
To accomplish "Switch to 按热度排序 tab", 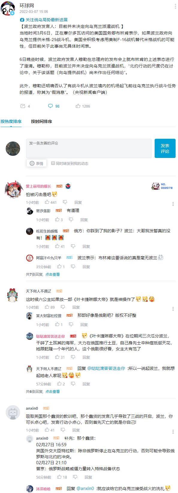I will 11,121.
